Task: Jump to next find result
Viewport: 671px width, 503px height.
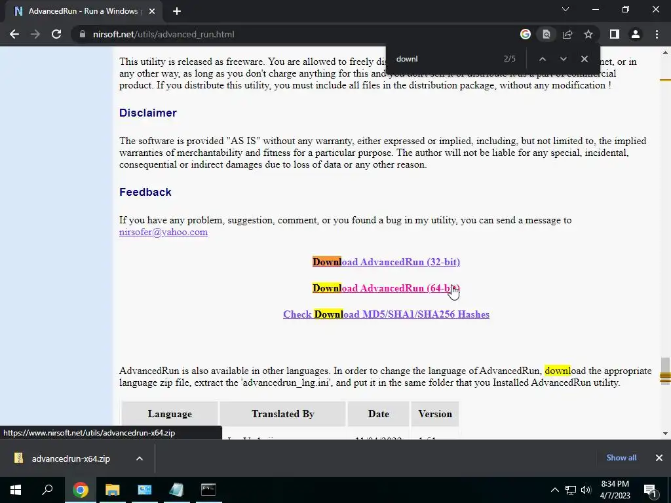Action: (563, 59)
